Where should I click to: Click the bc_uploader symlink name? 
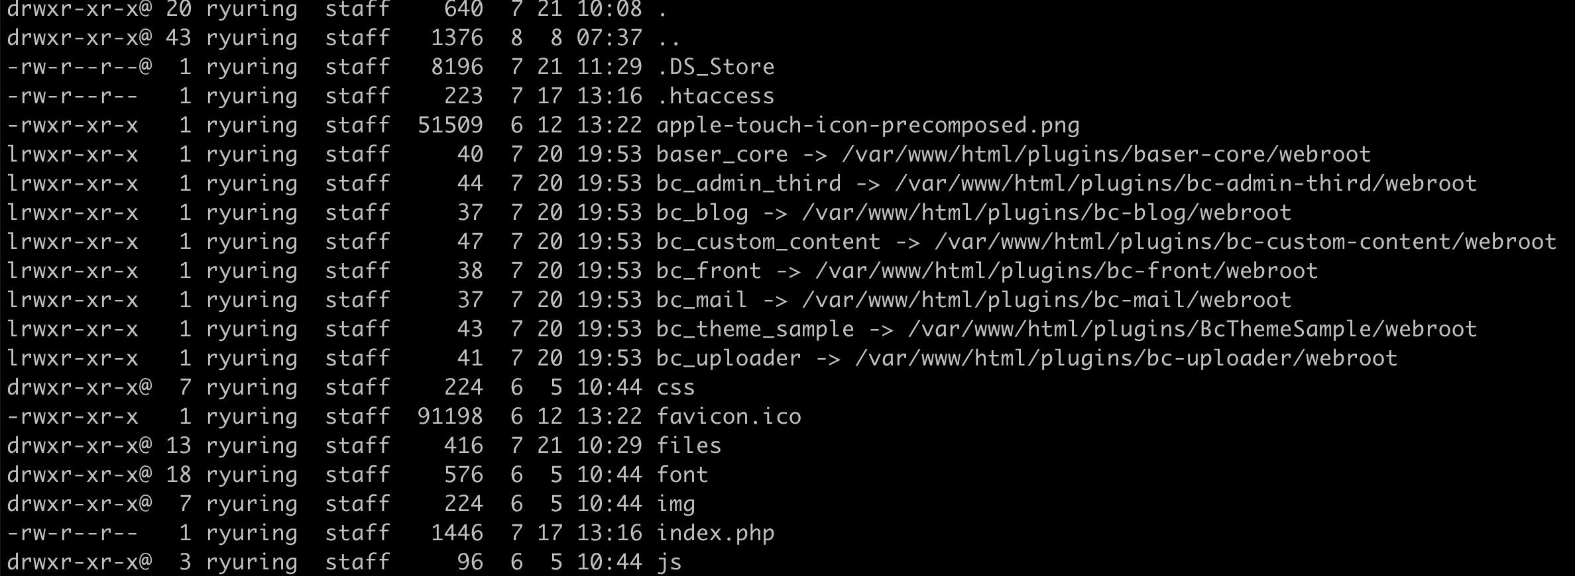pos(729,359)
